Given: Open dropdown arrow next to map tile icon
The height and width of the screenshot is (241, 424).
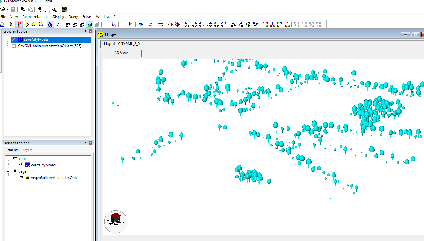Looking at the screenshot, I should [x=70, y=10].
